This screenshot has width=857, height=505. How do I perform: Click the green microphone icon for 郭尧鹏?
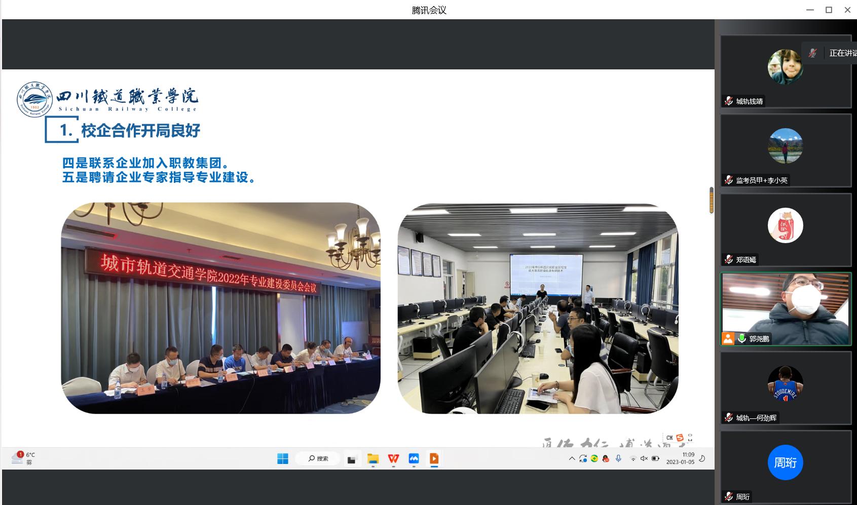coord(742,339)
